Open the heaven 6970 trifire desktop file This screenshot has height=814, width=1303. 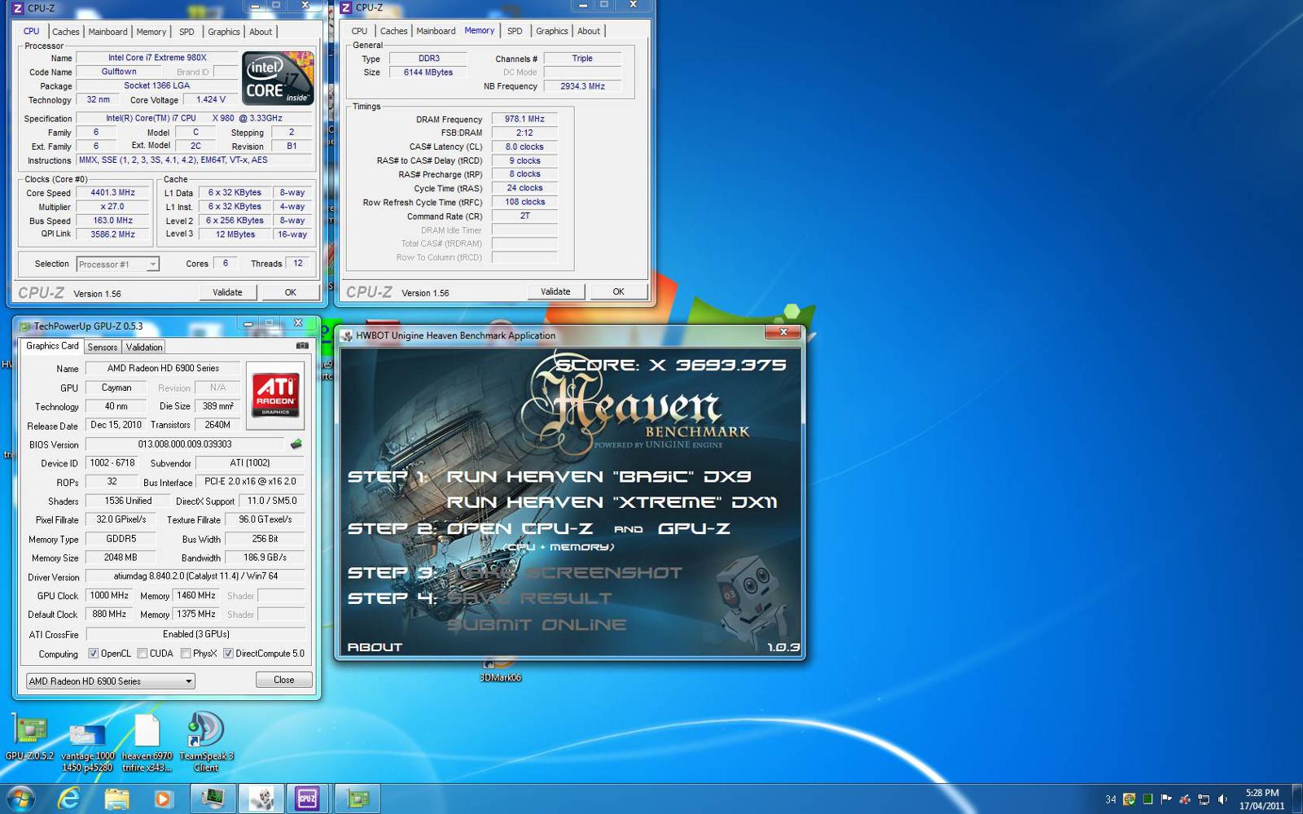[x=147, y=742]
